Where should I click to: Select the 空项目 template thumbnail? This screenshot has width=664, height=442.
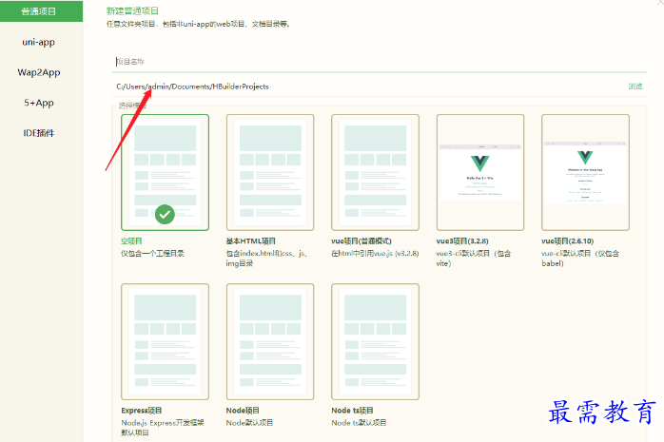tap(165, 172)
